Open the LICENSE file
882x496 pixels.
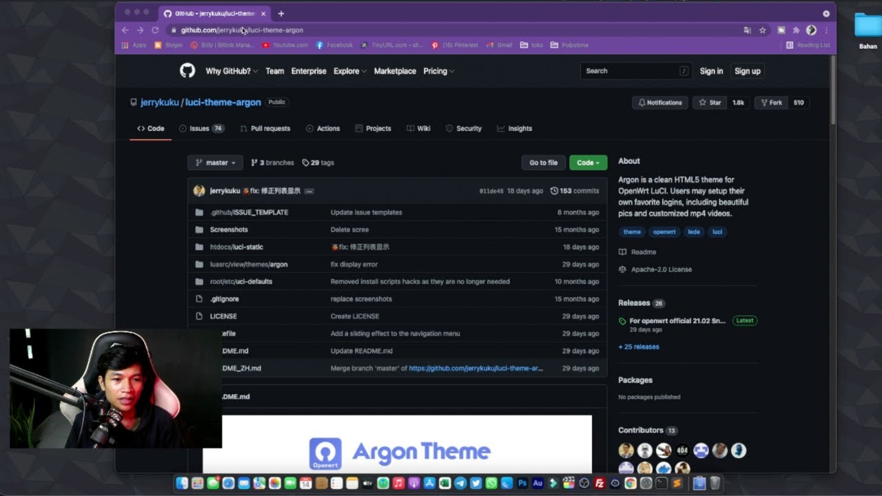pyautogui.click(x=223, y=316)
